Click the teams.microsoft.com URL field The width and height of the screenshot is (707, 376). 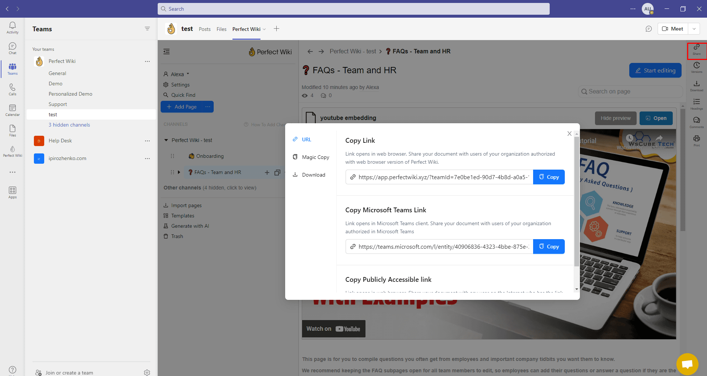[440, 246]
